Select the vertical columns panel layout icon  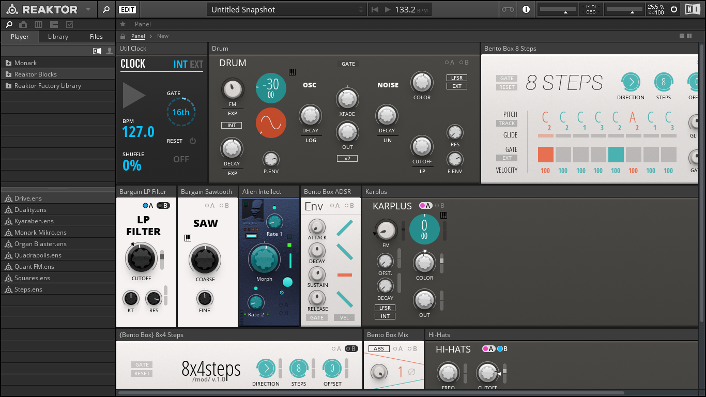[x=689, y=36]
